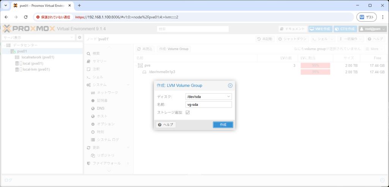Open ネットワーク in the node menu
Screen dimensions: 389x187
tap(108, 93)
